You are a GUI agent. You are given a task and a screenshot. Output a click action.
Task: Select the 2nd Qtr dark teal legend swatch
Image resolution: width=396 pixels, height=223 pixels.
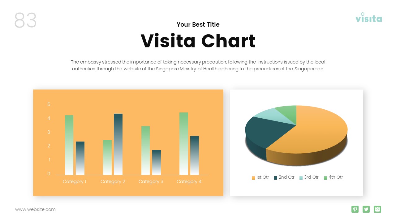pyautogui.click(x=276, y=178)
